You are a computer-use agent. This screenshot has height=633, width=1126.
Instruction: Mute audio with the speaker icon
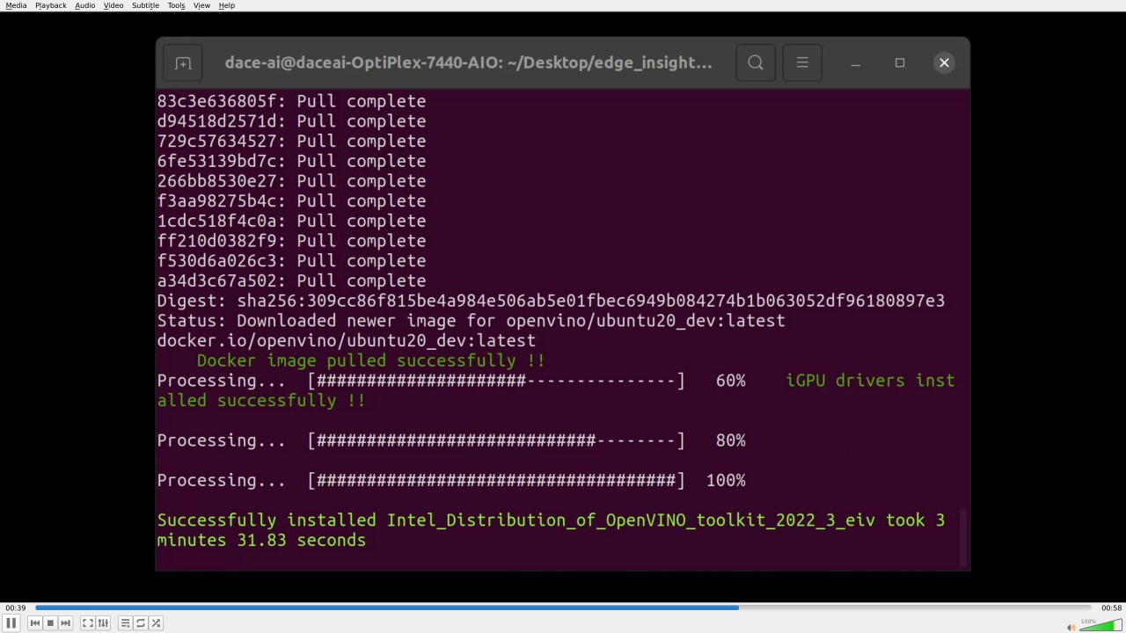[x=1071, y=627]
